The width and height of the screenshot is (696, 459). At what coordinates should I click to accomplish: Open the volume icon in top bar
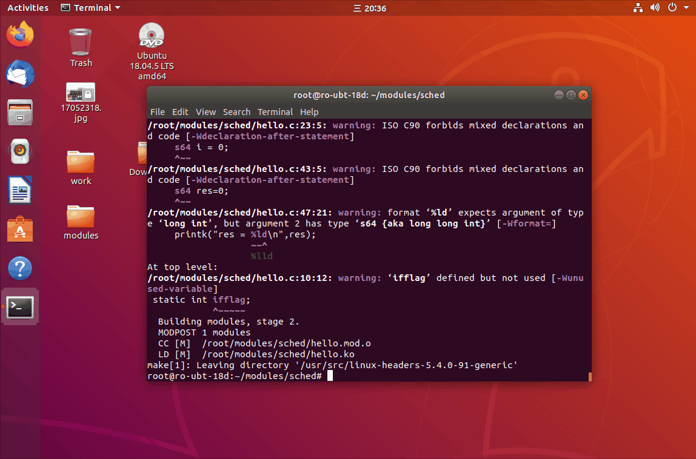655,7
